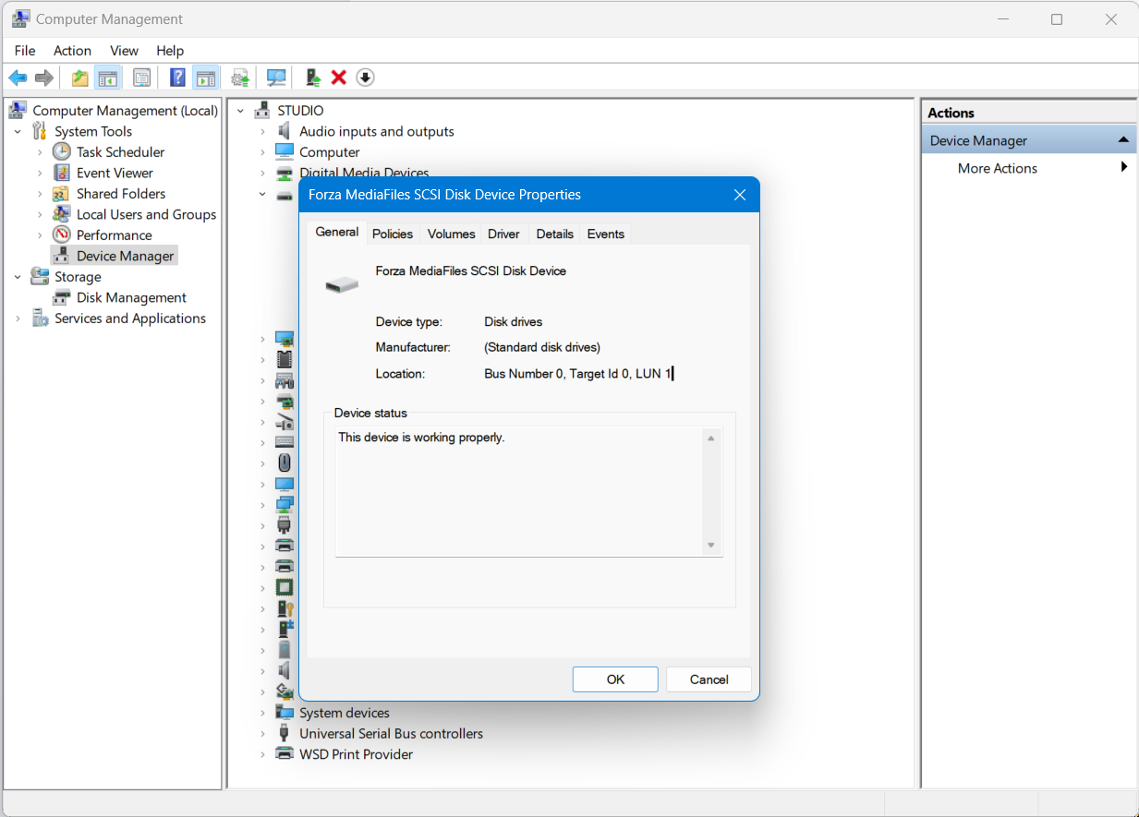Collapse the Device Manager actions section arrow
The height and width of the screenshot is (817, 1139).
tap(1123, 140)
